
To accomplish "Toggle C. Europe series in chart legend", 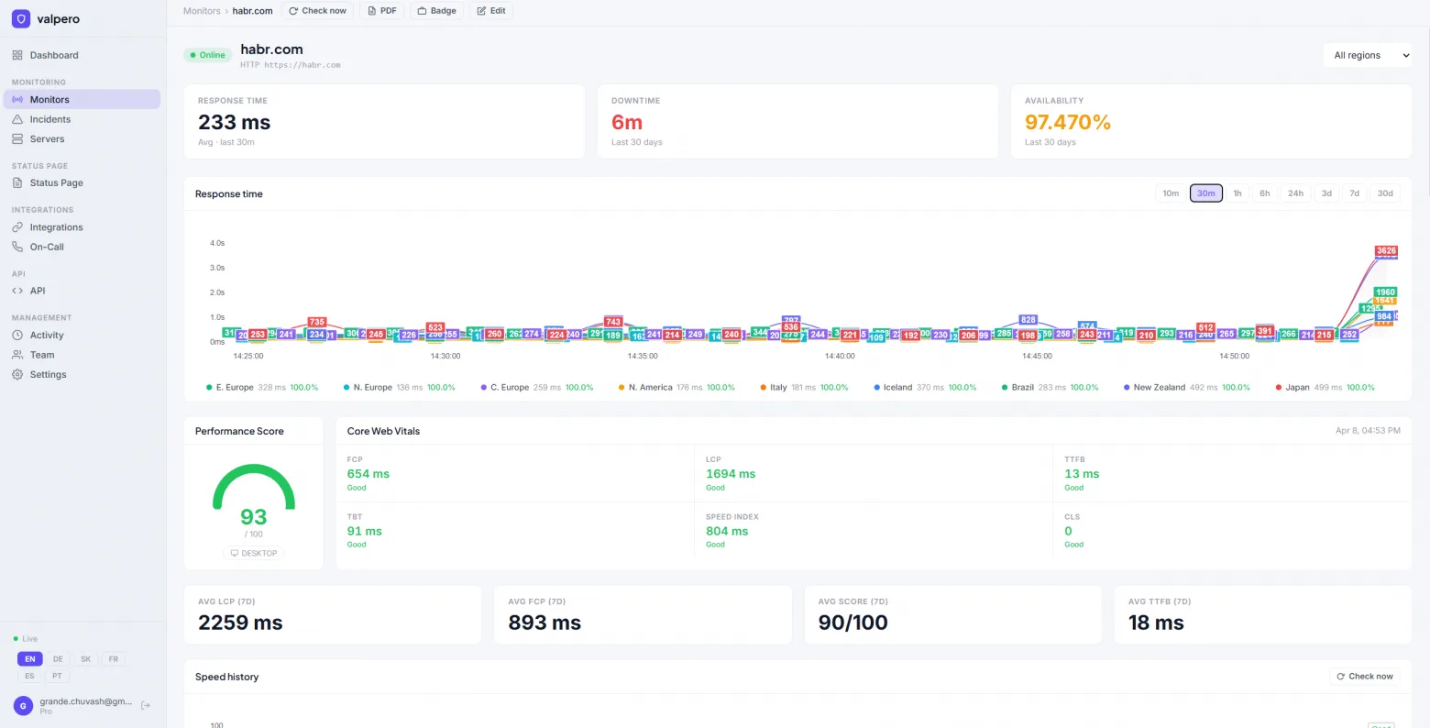I will pos(537,388).
